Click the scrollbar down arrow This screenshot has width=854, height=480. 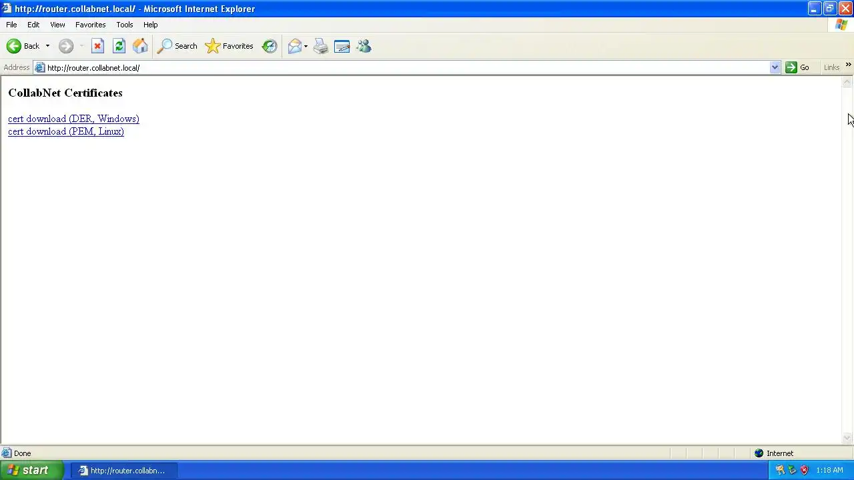coord(847,438)
